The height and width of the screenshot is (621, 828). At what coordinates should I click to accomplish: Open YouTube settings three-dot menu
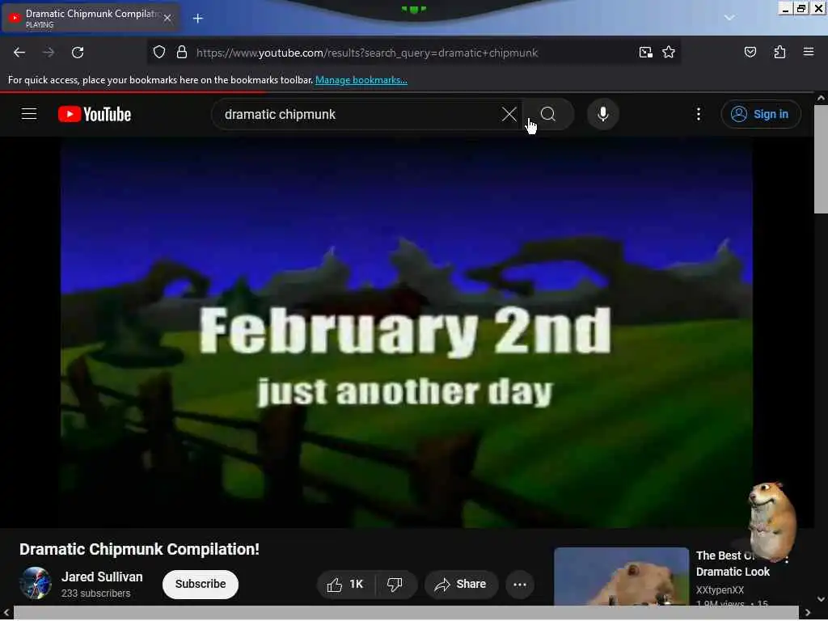click(x=699, y=114)
